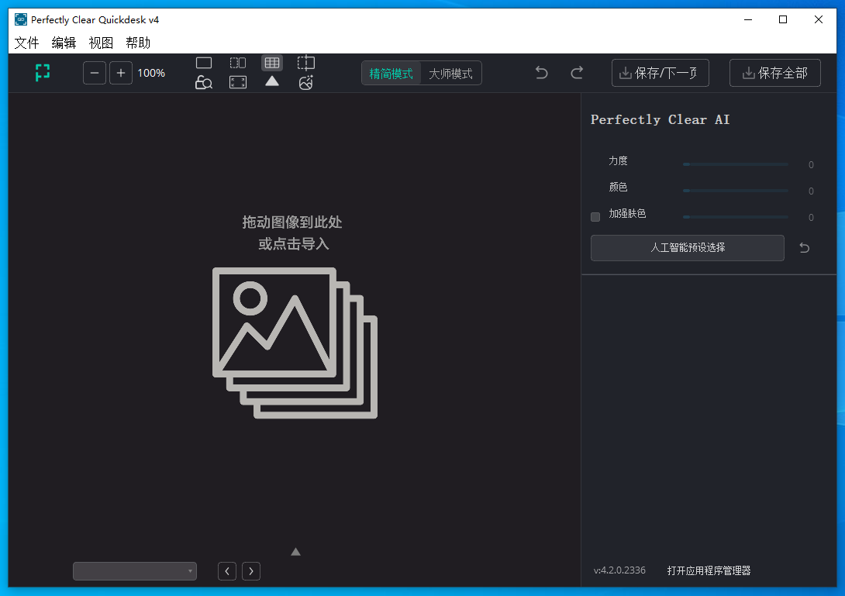Click the 打开应用程序管理器 link
This screenshot has width=845, height=596.
(x=709, y=570)
